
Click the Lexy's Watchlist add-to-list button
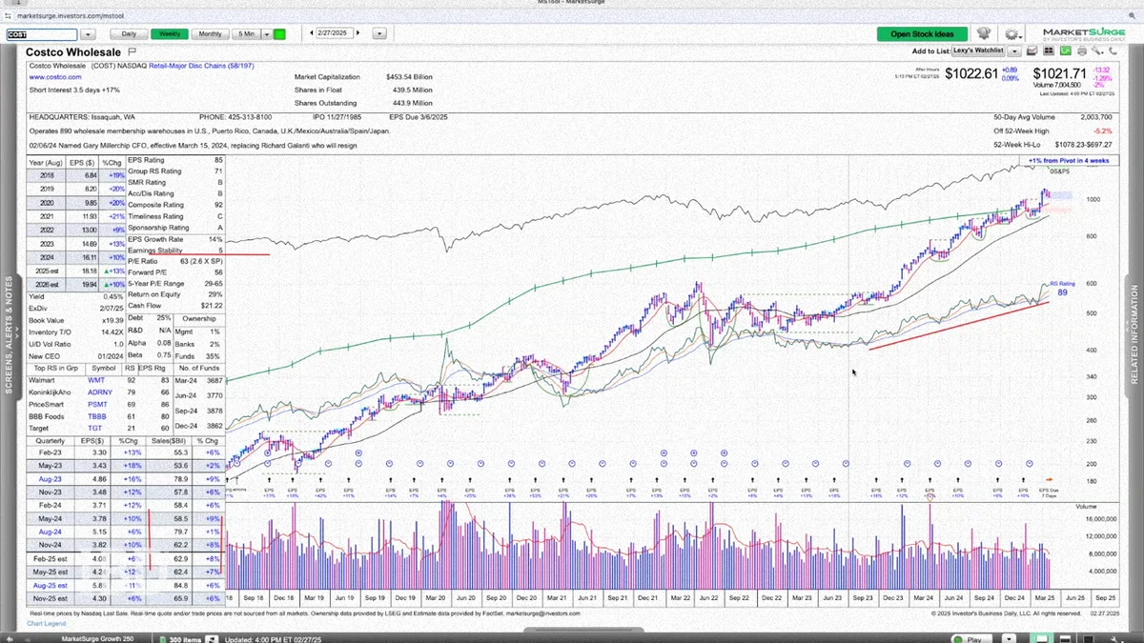pos(979,50)
